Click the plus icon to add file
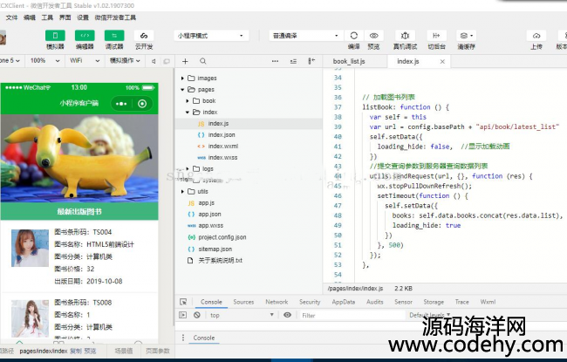 (x=186, y=61)
